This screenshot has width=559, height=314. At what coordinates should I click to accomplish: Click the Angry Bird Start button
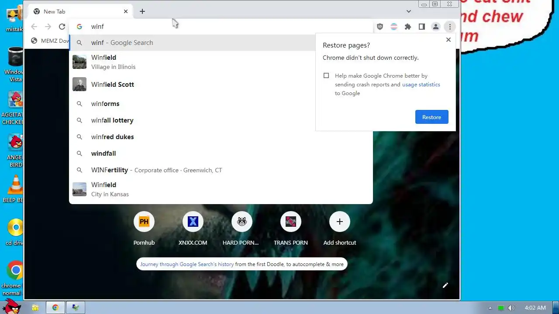click(12, 306)
